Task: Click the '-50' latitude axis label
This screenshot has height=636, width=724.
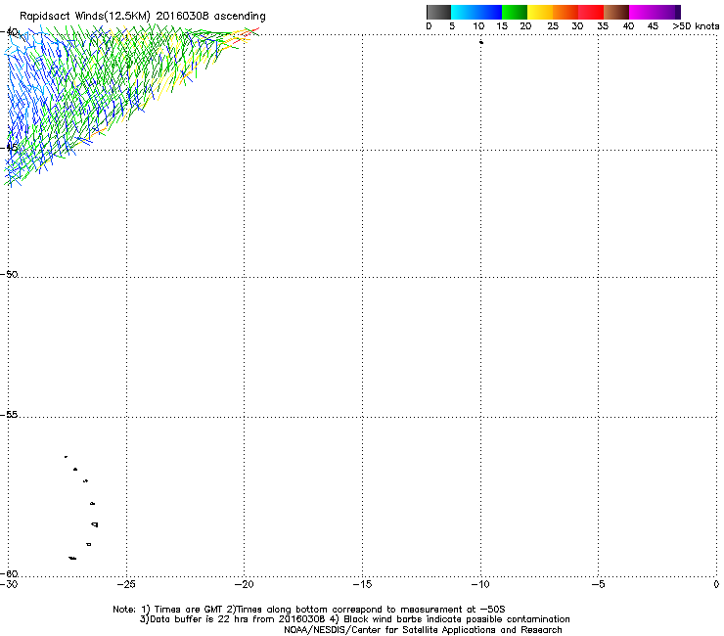Action: pyautogui.click(x=9, y=274)
